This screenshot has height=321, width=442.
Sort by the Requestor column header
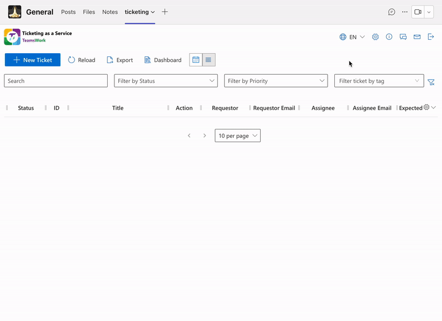pos(225,108)
